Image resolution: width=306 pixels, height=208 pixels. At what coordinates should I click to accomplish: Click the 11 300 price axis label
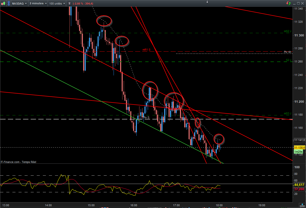(x=299, y=35)
